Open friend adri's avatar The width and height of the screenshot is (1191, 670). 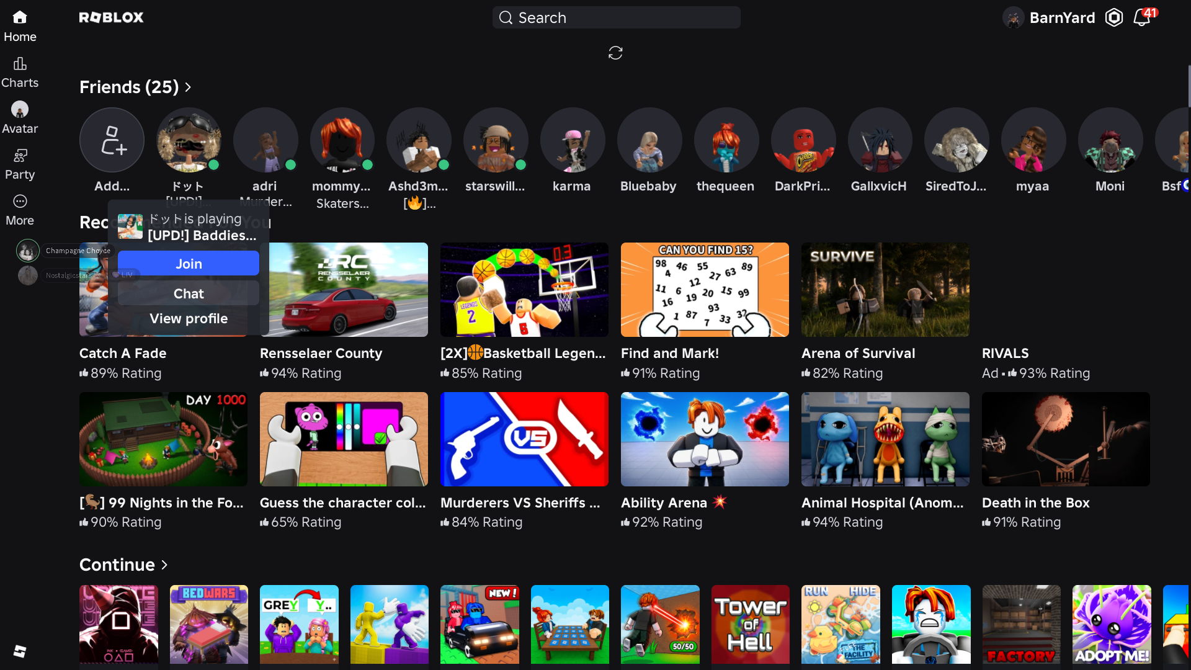pyautogui.click(x=265, y=140)
